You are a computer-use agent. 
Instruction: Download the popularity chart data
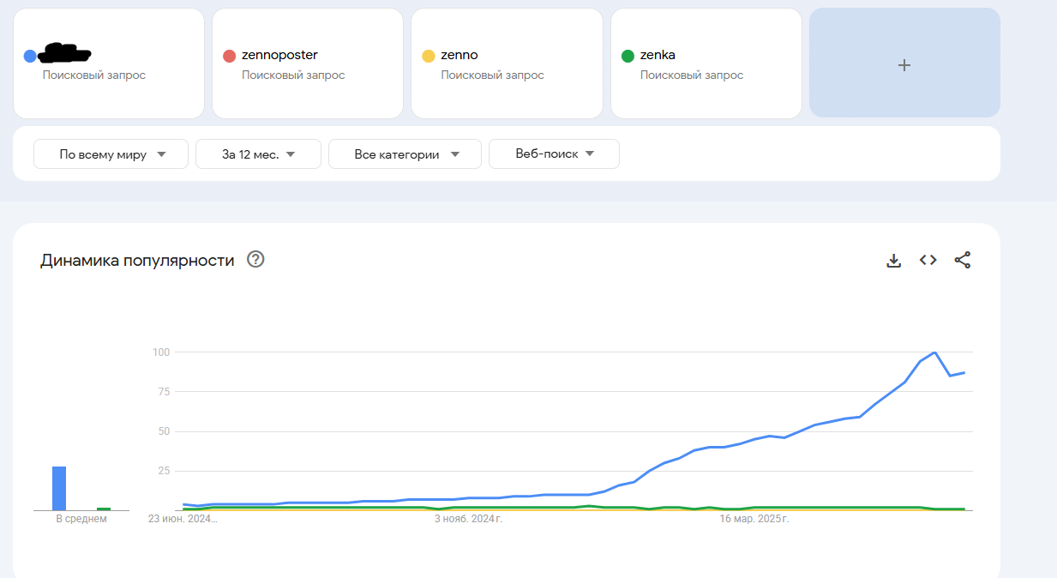coord(893,261)
